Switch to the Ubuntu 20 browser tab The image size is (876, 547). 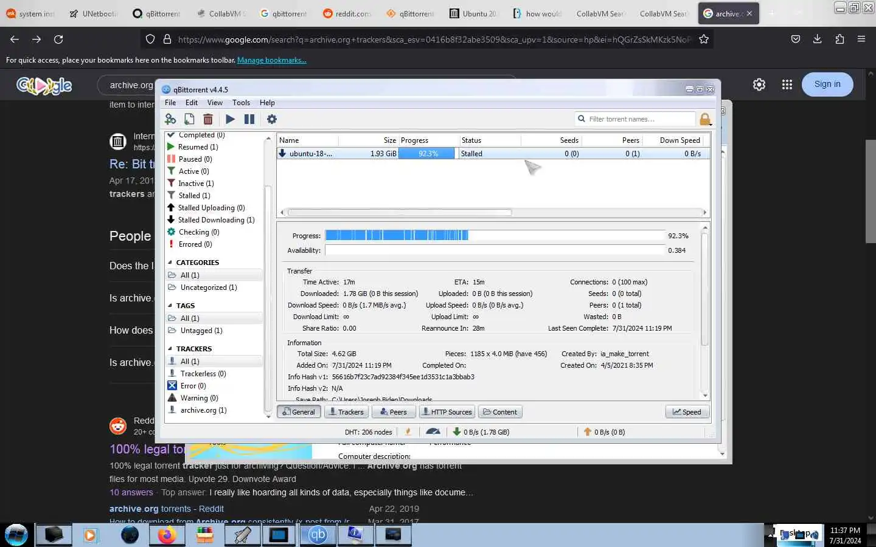pyautogui.click(x=474, y=13)
